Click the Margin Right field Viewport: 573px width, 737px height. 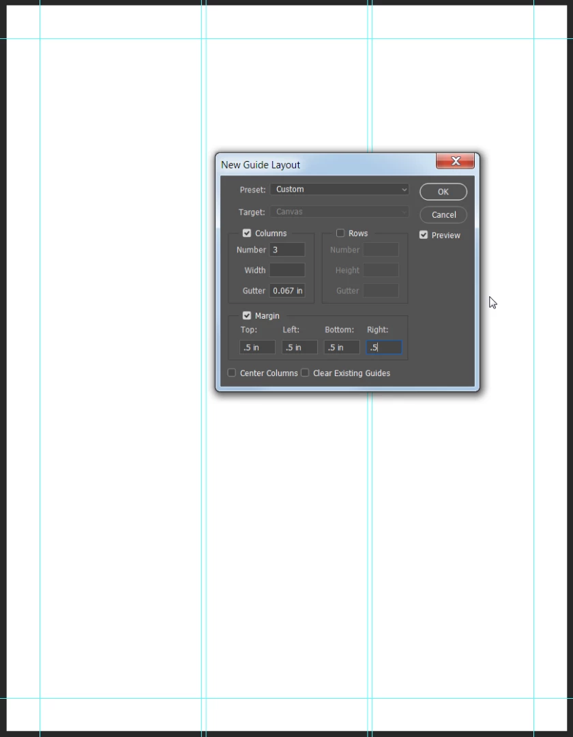[384, 347]
